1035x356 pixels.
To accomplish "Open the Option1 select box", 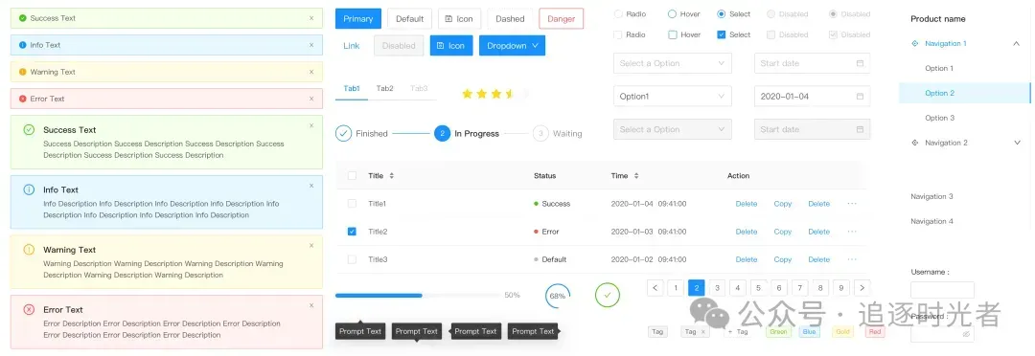I will [x=673, y=97].
